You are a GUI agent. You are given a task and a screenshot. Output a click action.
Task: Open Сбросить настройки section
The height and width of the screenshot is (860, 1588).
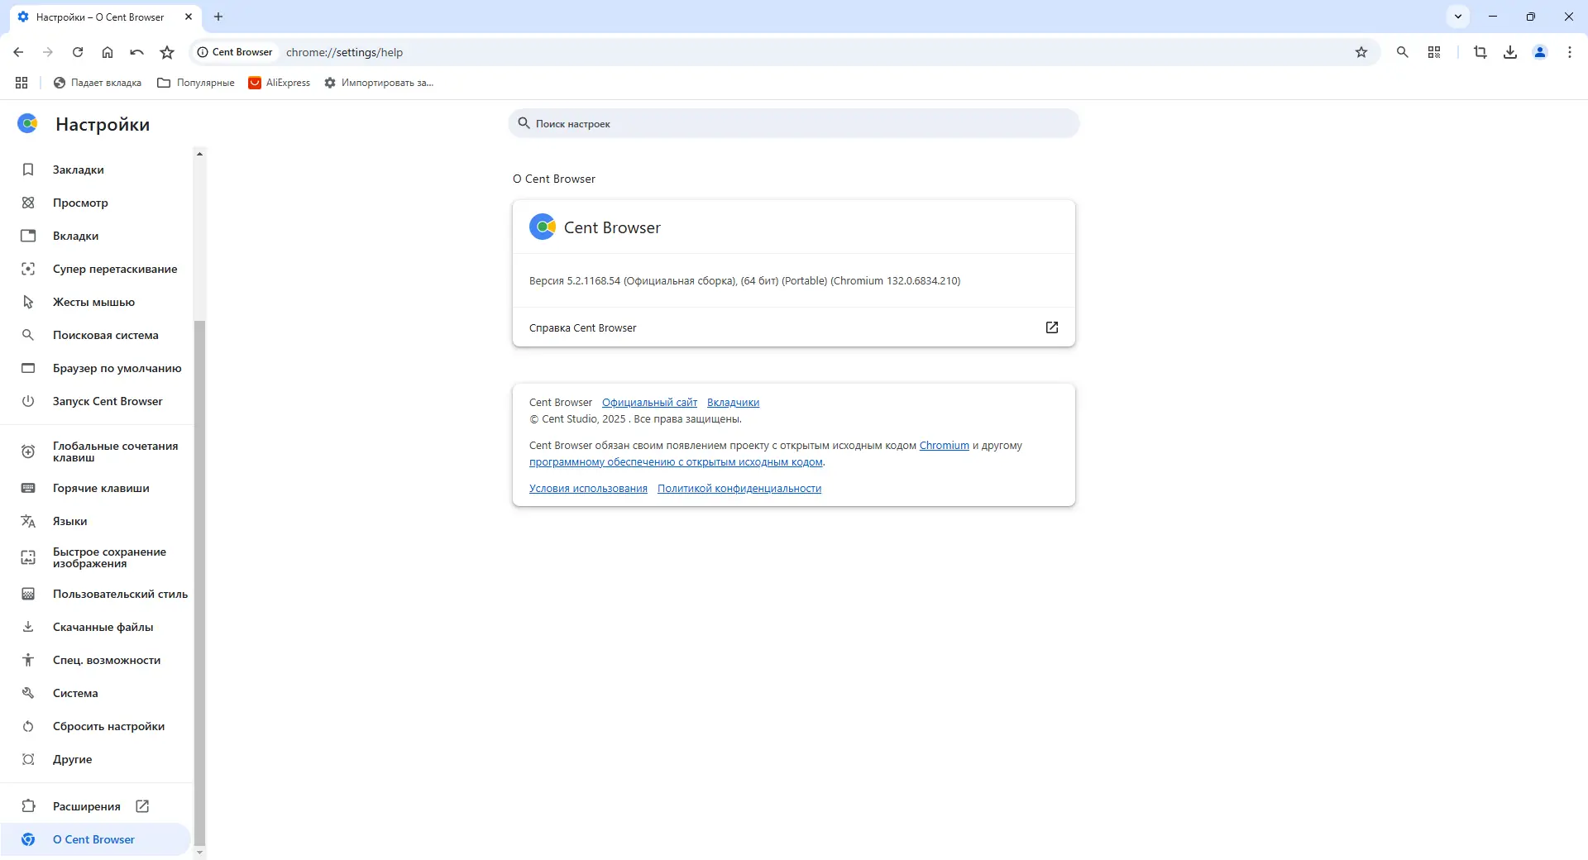[x=96, y=726]
